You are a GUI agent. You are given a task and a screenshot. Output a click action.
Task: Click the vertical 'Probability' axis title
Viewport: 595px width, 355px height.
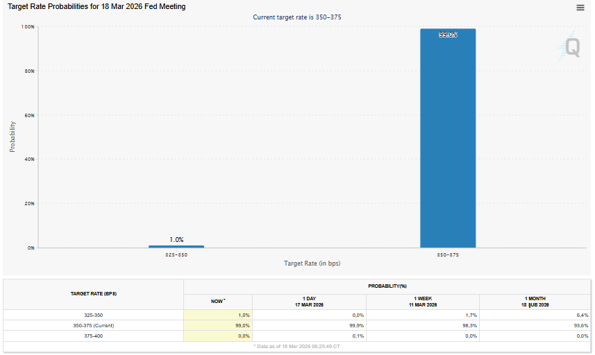tap(12, 137)
